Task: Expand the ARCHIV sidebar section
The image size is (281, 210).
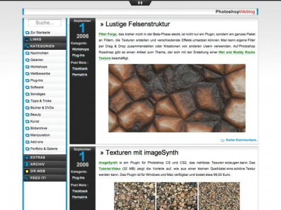Action: [x=45, y=164]
